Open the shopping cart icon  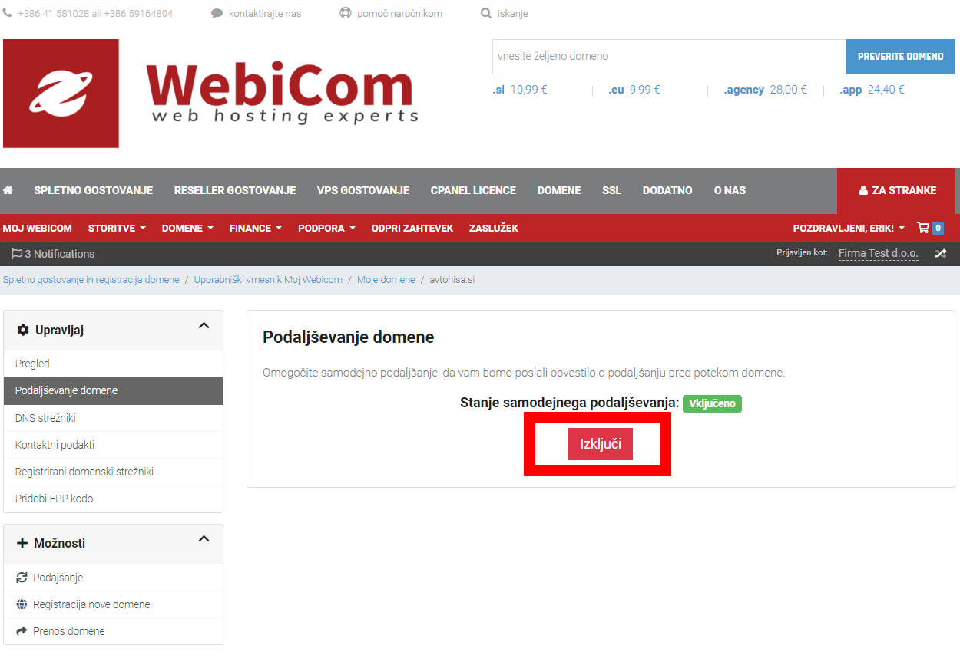pos(923,228)
